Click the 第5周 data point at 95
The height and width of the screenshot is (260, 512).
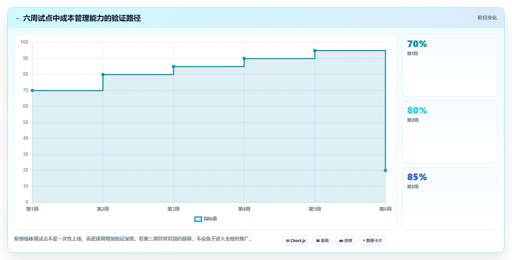pyautogui.click(x=315, y=50)
